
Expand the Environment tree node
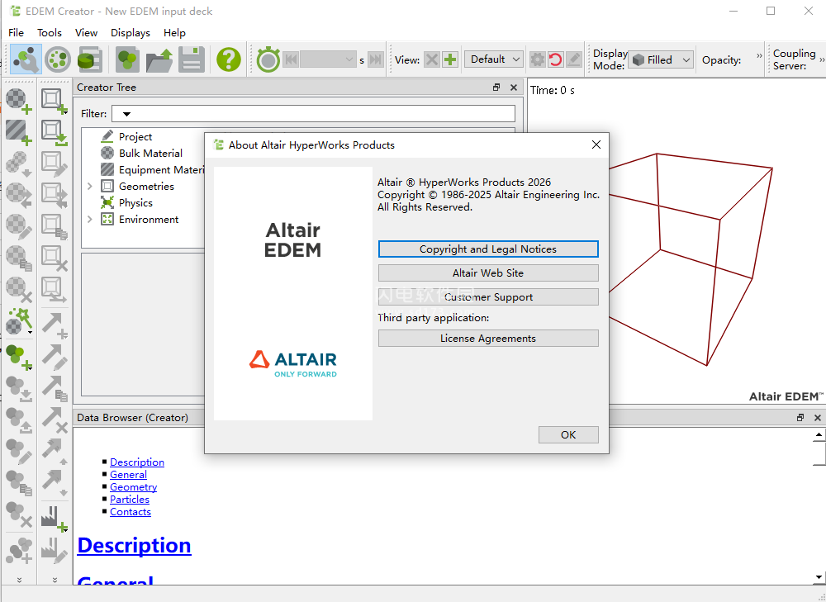tap(90, 220)
